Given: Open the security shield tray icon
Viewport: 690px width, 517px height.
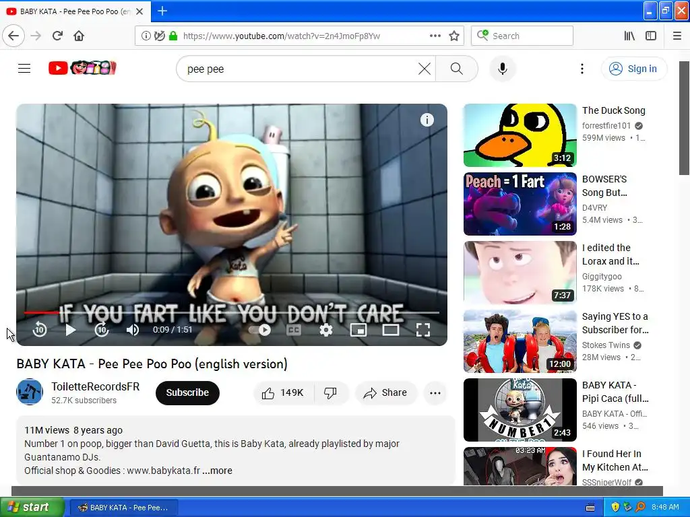Looking at the screenshot, I should [x=615, y=507].
